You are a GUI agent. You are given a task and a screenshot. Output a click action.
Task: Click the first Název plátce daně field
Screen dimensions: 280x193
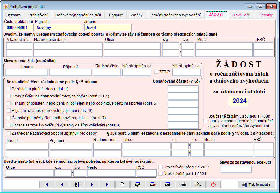click(x=68, y=46)
